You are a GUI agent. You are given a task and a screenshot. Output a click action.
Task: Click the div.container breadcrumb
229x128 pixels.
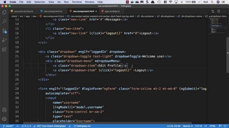click(x=146, y=16)
